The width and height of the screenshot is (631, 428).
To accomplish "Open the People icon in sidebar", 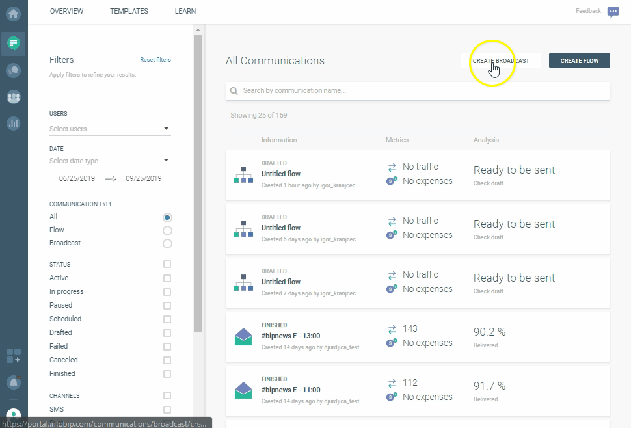I will (x=13, y=97).
